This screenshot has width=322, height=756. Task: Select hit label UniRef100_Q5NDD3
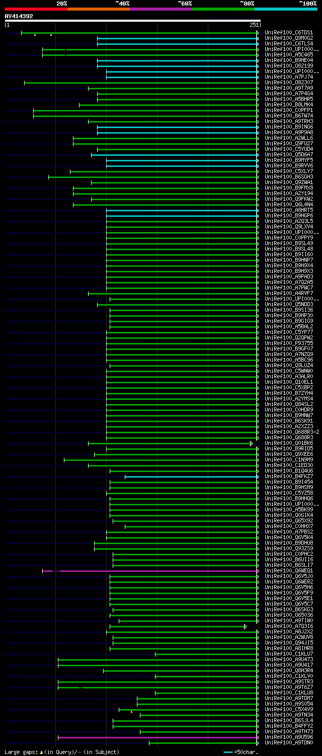pos(289,305)
